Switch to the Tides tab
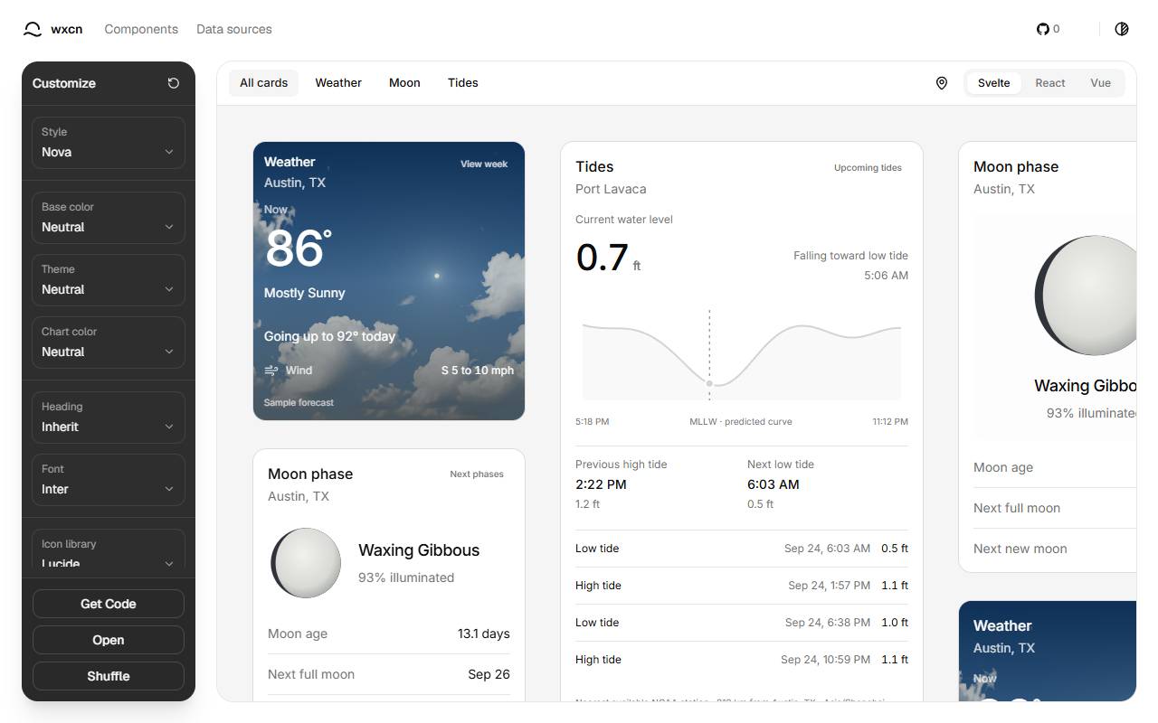Screen dimensions: 1158x723 click(x=463, y=83)
